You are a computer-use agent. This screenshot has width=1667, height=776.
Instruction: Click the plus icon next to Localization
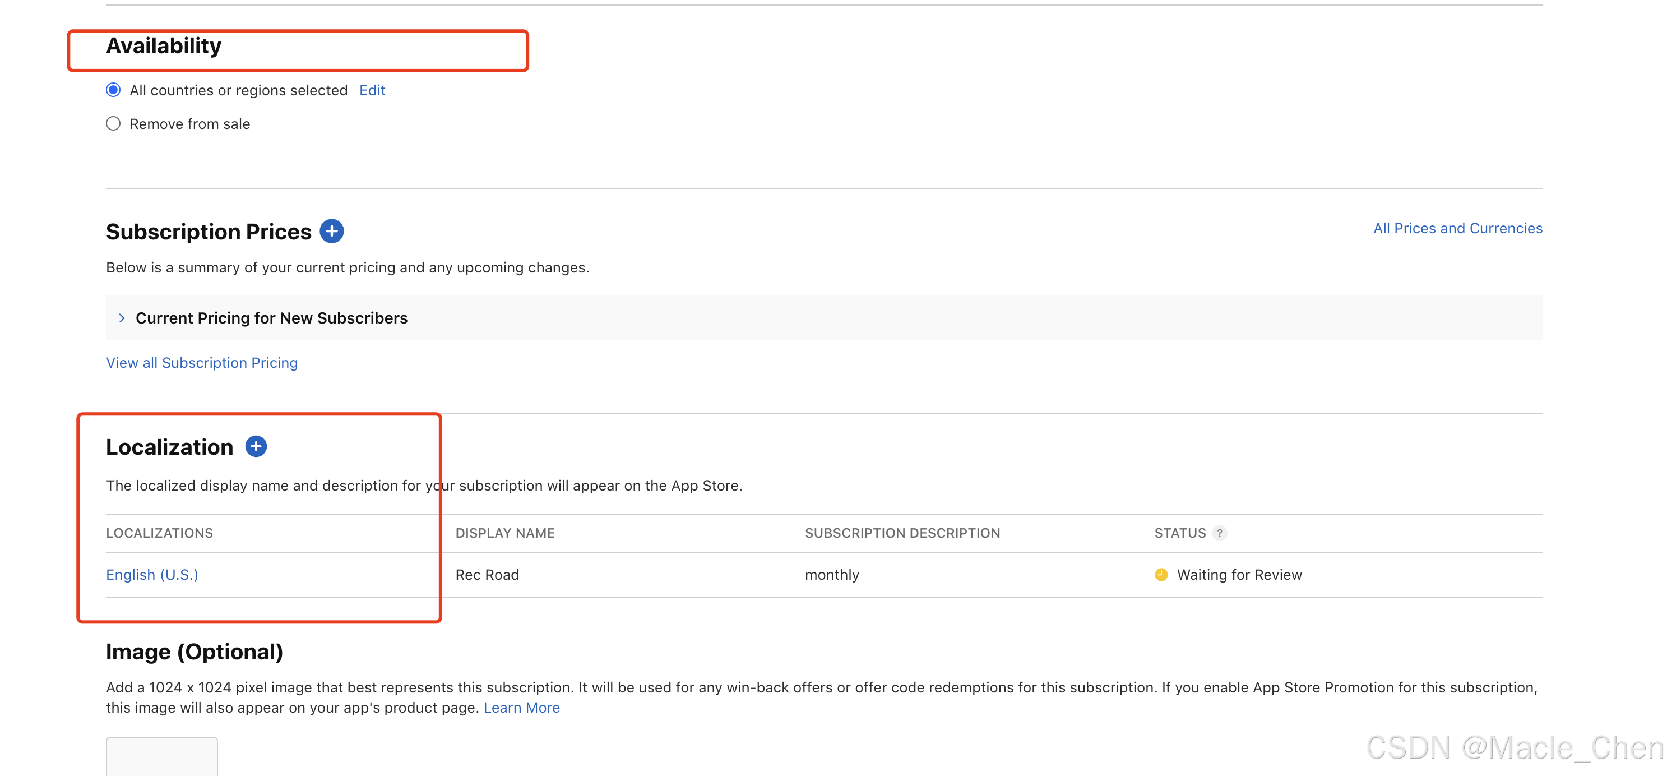(x=256, y=446)
